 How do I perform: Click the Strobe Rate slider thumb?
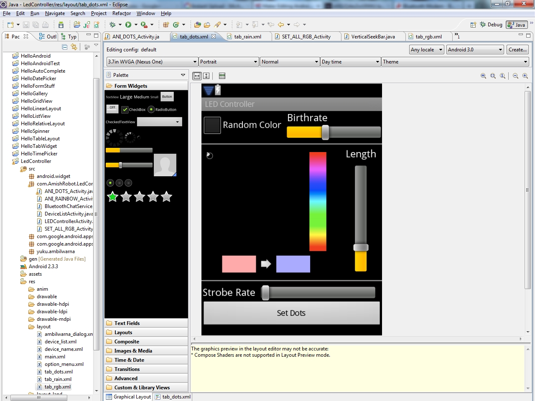tap(265, 293)
